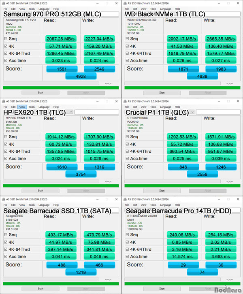Image resolution: width=243 pixels, height=294 pixels.
Task: Toggle 4K-64Thrd checkbox in HP EX920 window
Action: pos(6,151)
